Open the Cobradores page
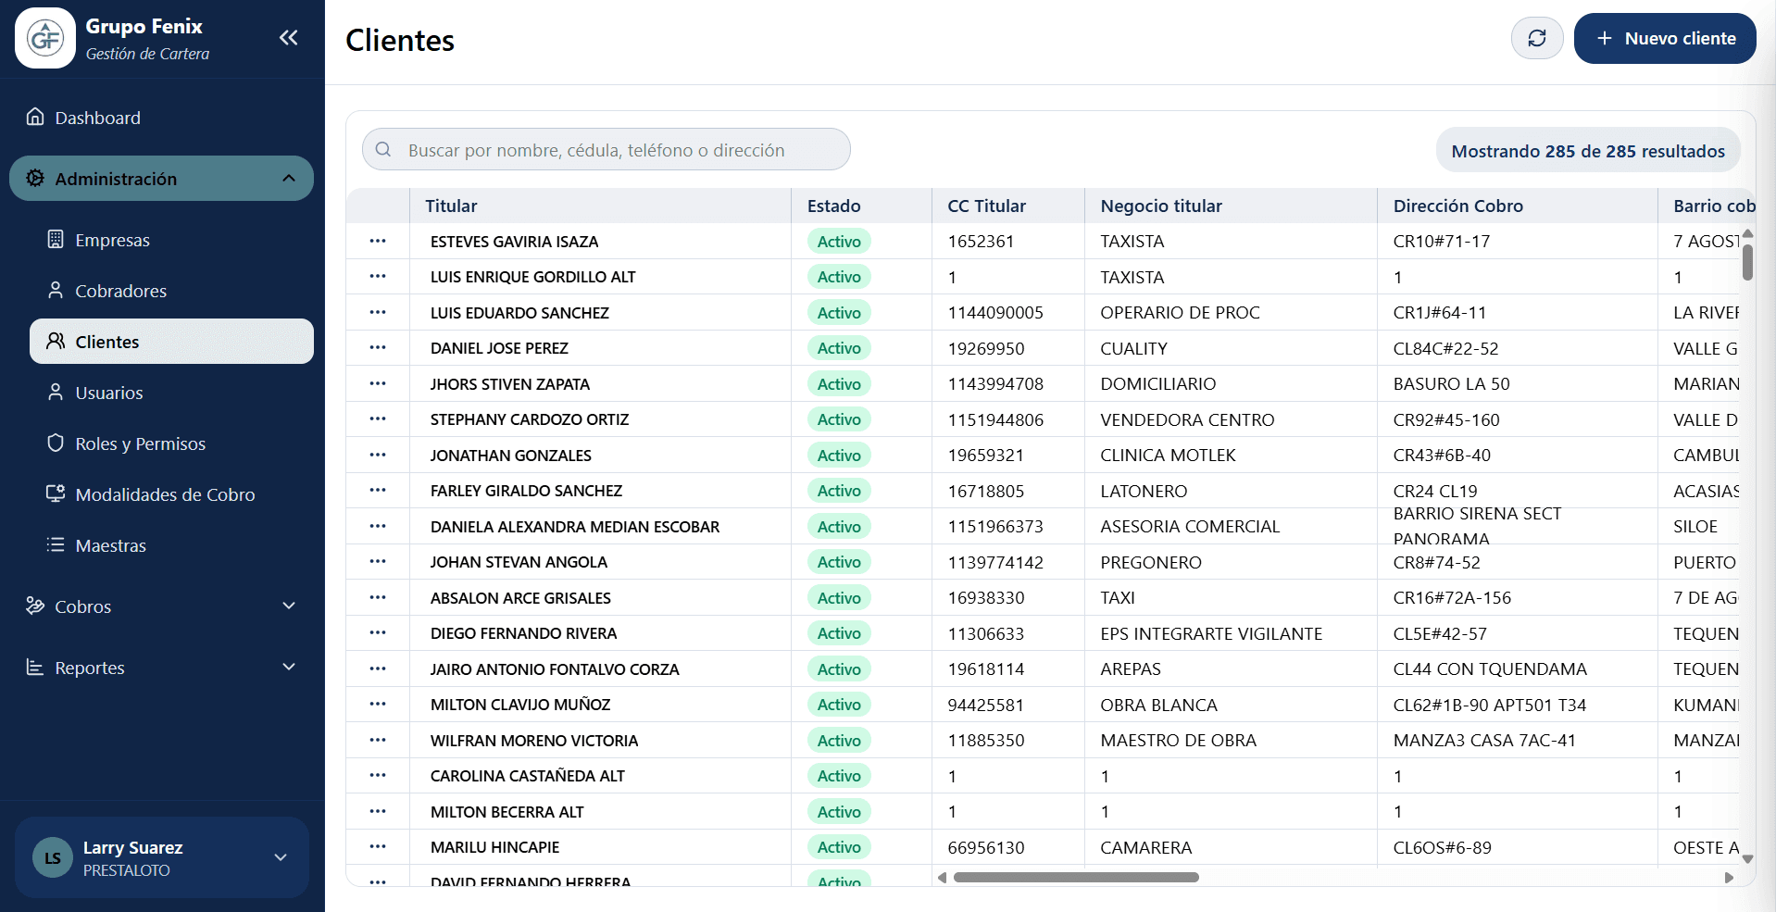 coord(120,291)
